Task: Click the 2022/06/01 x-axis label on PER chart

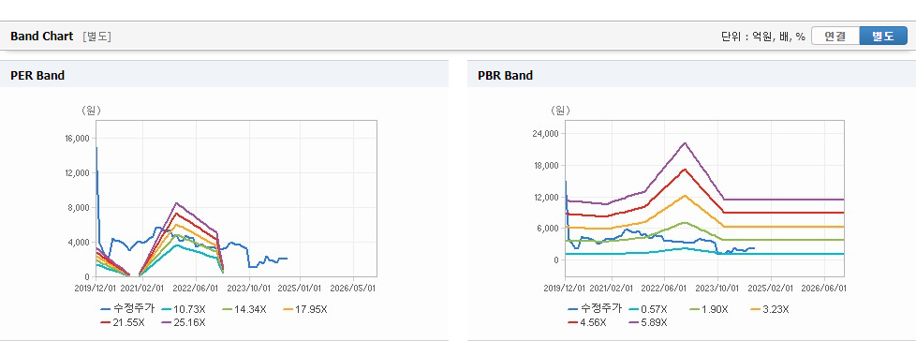Action: (197, 288)
